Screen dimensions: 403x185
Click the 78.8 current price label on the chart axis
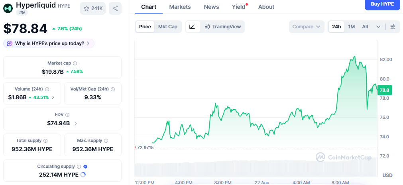pos(384,90)
